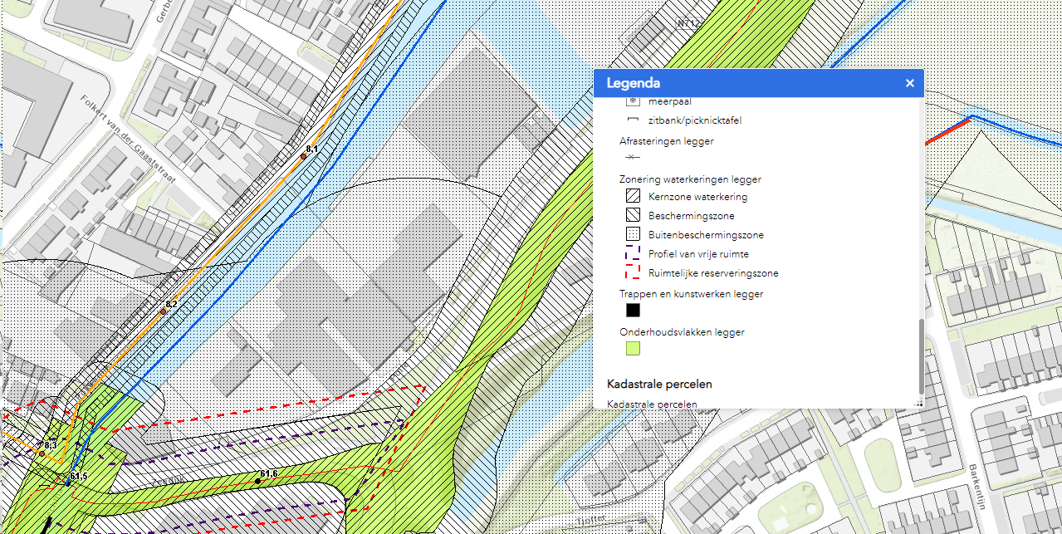Image resolution: width=1062 pixels, height=534 pixels.
Task: Select the map marker labeled 61.5
Action: (68, 482)
